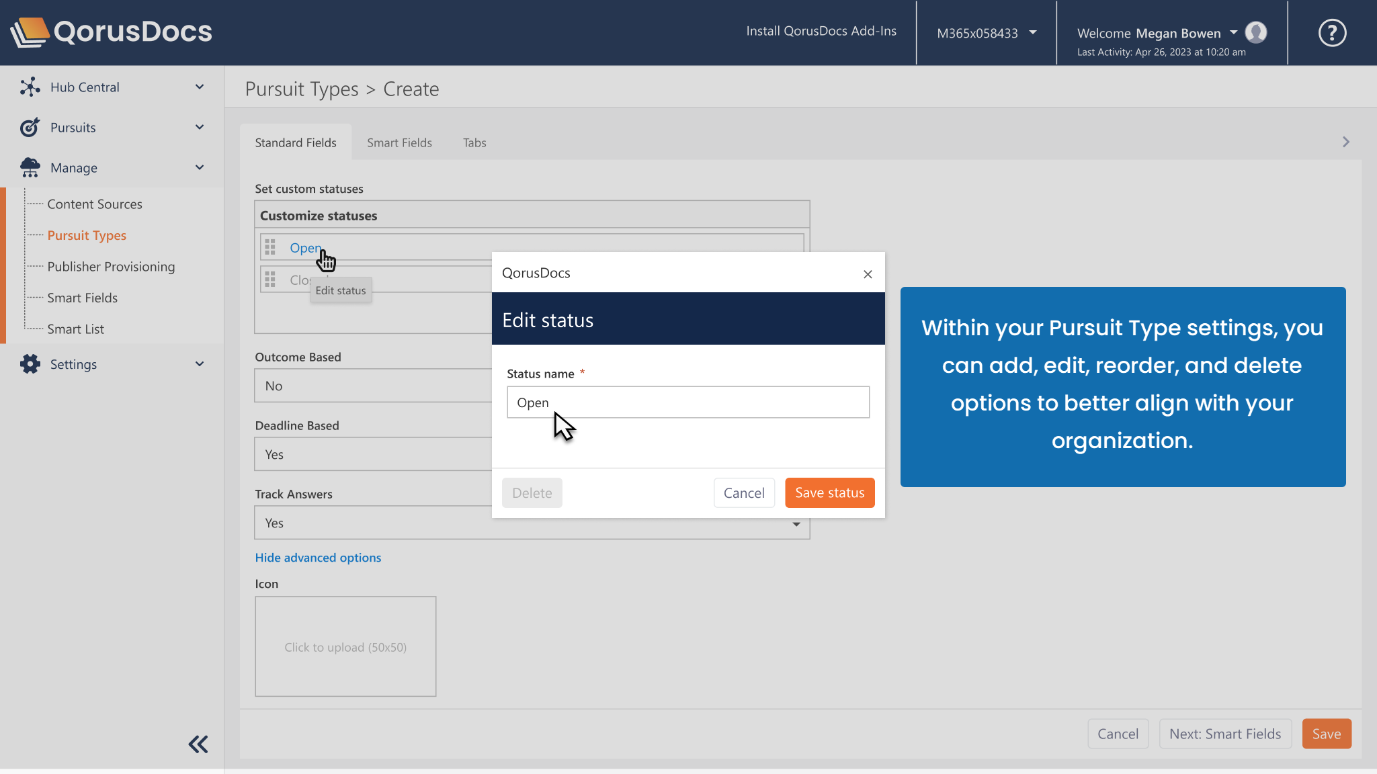1377x774 pixels.
Task: Expand the Hub Central menu chevron
Action: click(200, 87)
